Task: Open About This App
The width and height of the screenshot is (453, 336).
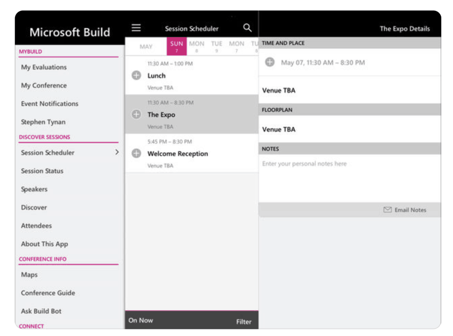Action: [x=44, y=244]
